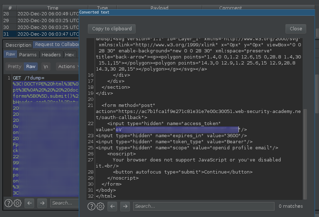Switch to the Raw message tab

[x=10, y=54]
